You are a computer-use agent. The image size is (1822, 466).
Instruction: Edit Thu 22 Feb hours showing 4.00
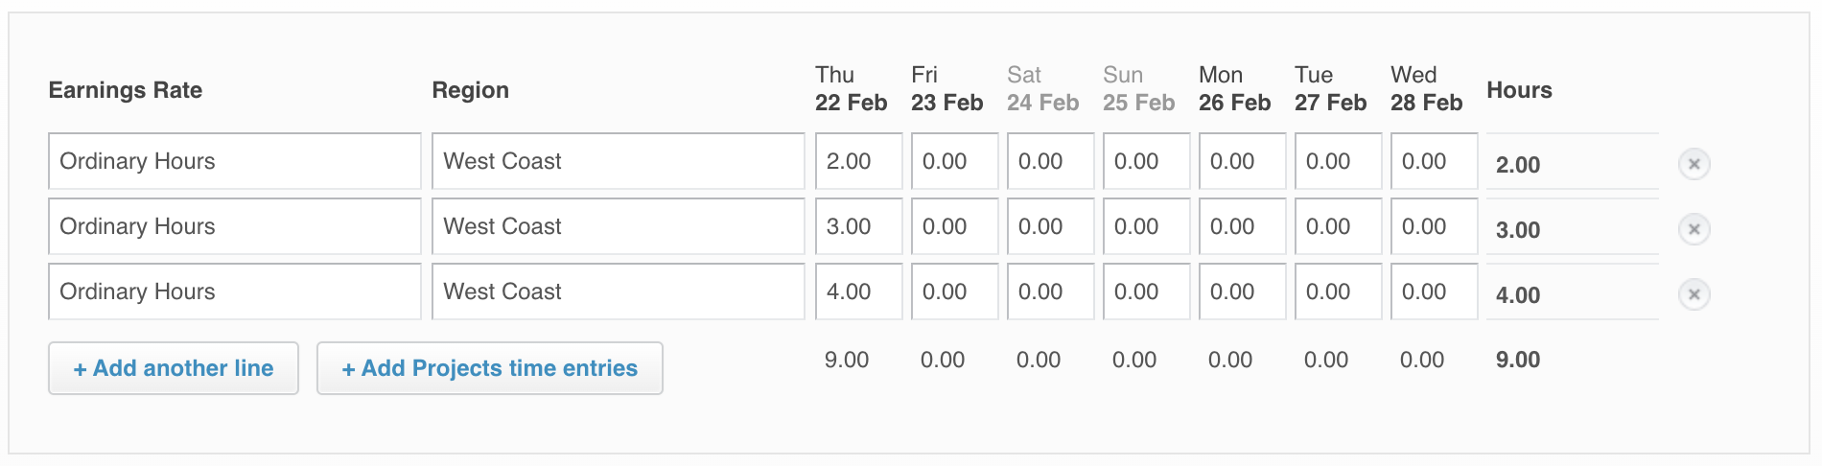(858, 291)
